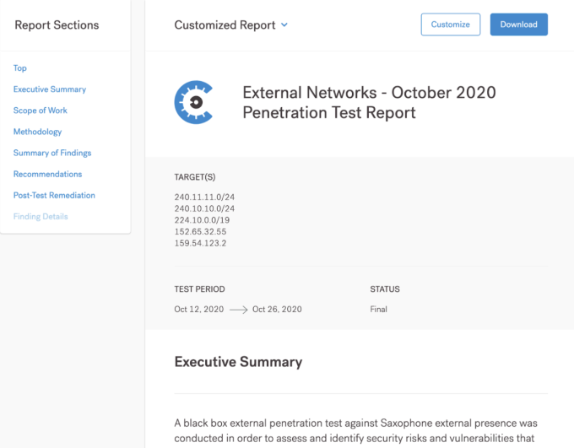Jump to Top section
Image resolution: width=574 pixels, height=448 pixels.
(x=19, y=68)
